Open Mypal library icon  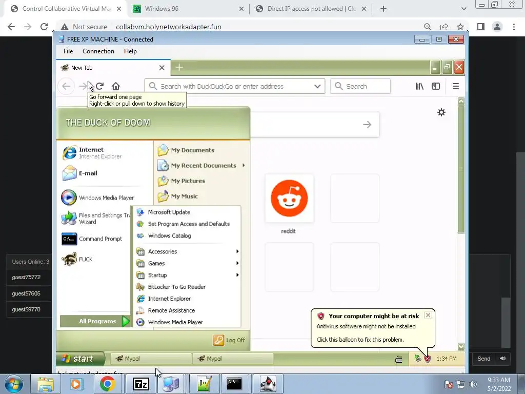(x=419, y=86)
